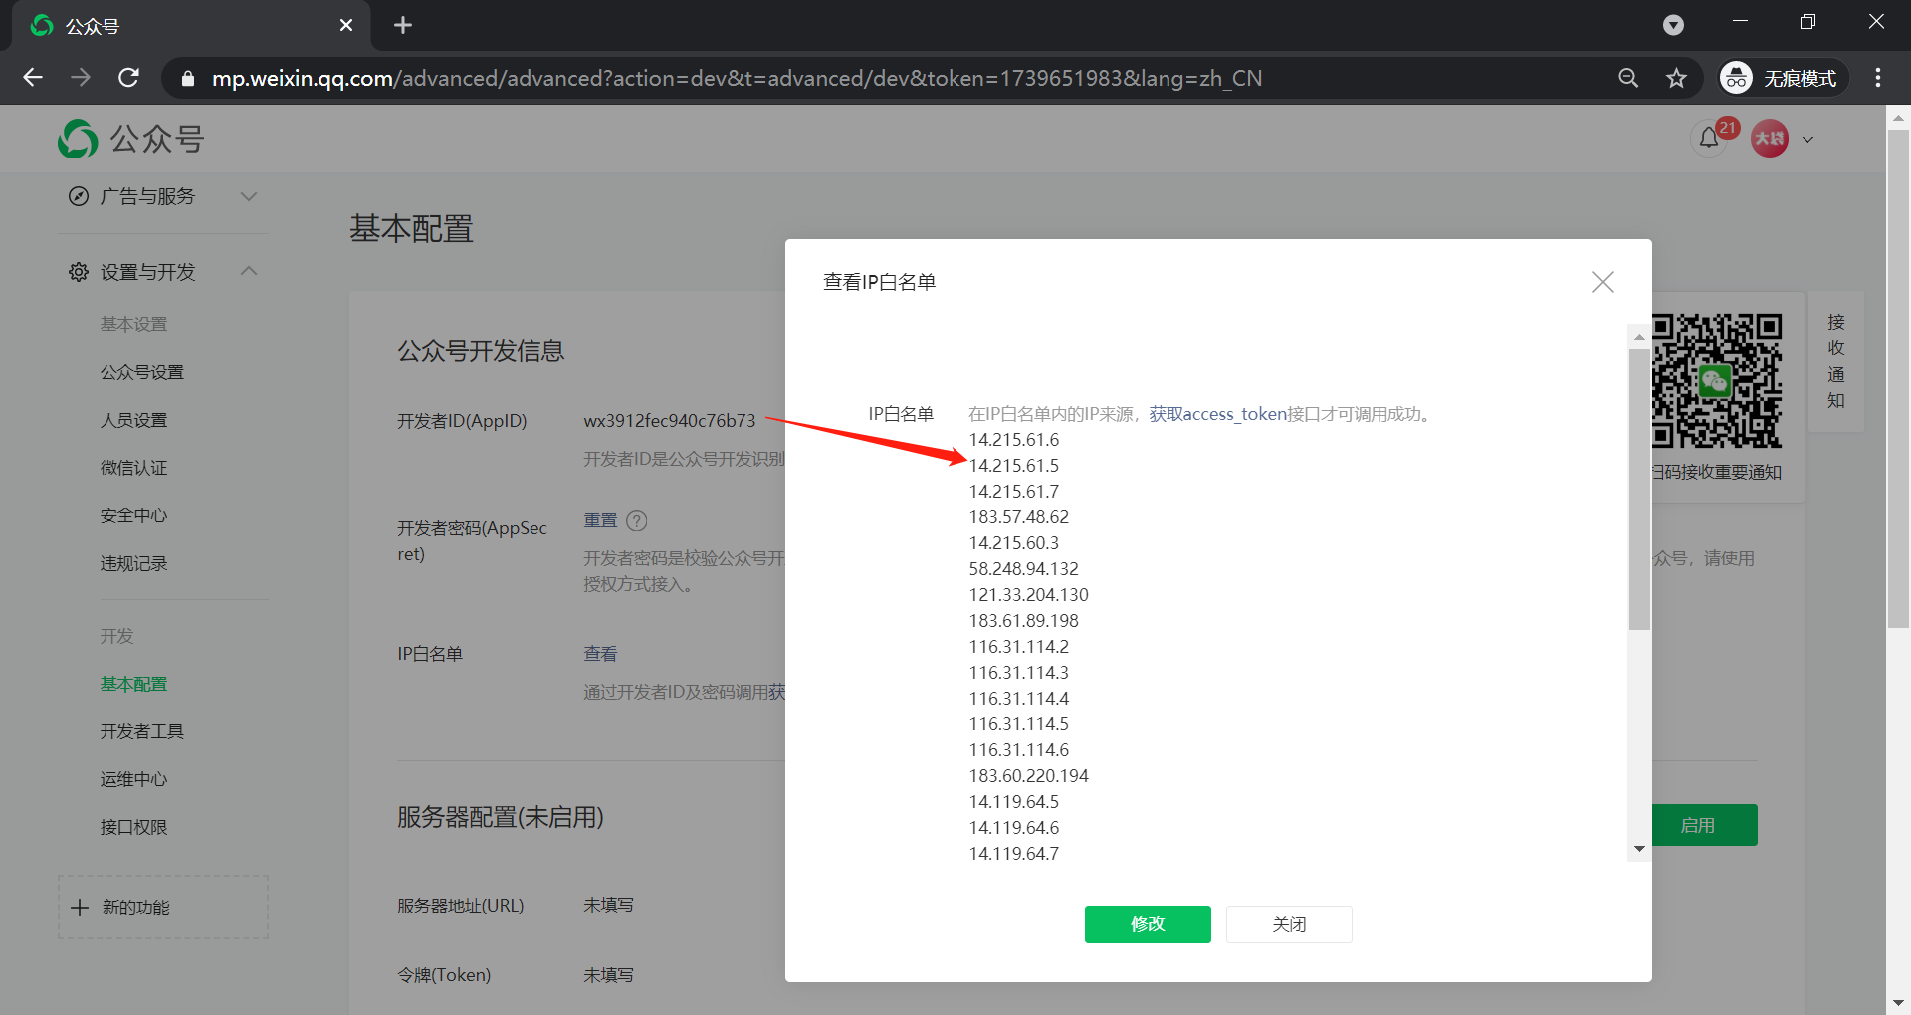Close the 公众号 browser tab
1911x1015 pixels.
coord(346,25)
